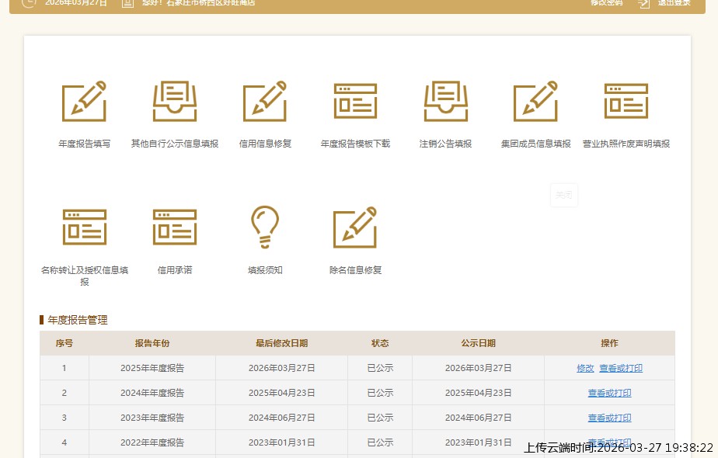Select the 2025年度报告 table row
This screenshot has width=718, height=458.
pyautogui.click(x=311, y=368)
